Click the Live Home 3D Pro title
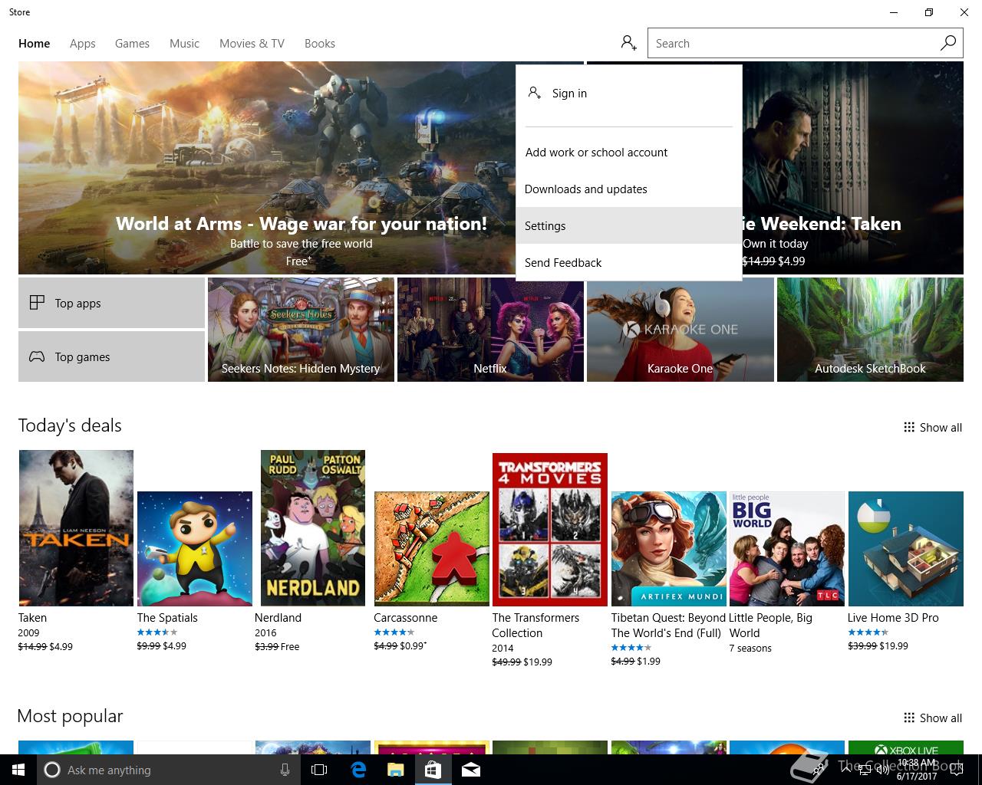The width and height of the screenshot is (982, 785). (893, 618)
